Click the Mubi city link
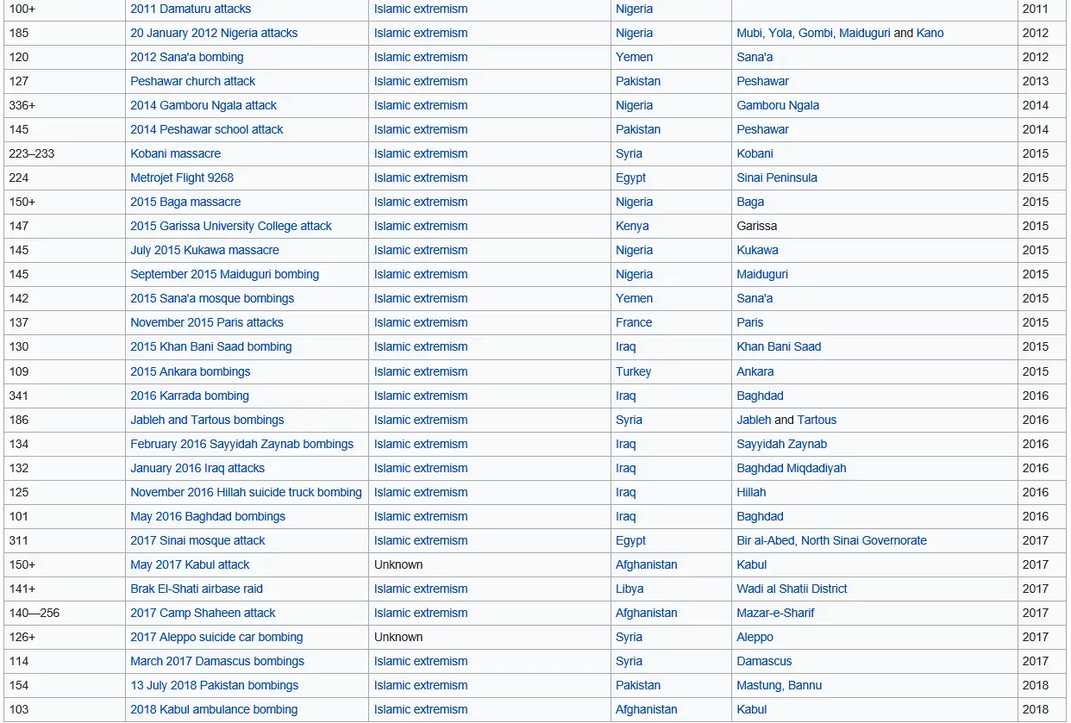1071x723 pixels. pos(749,33)
